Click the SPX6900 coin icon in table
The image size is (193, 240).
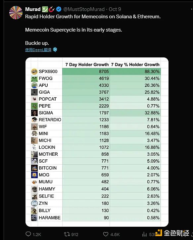(34, 71)
